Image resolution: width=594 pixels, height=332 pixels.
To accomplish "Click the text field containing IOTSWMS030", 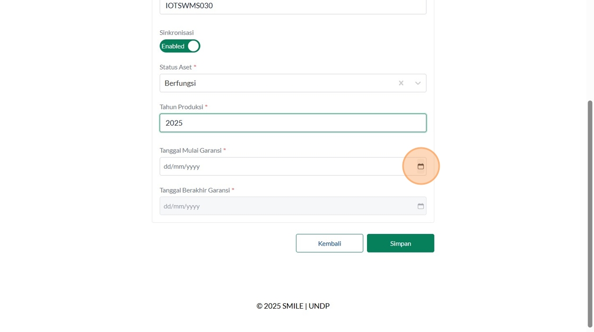I will click(x=293, y=6).
